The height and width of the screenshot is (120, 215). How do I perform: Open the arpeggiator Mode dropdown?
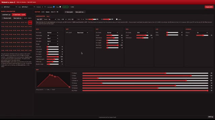click(x=52, y=19)
